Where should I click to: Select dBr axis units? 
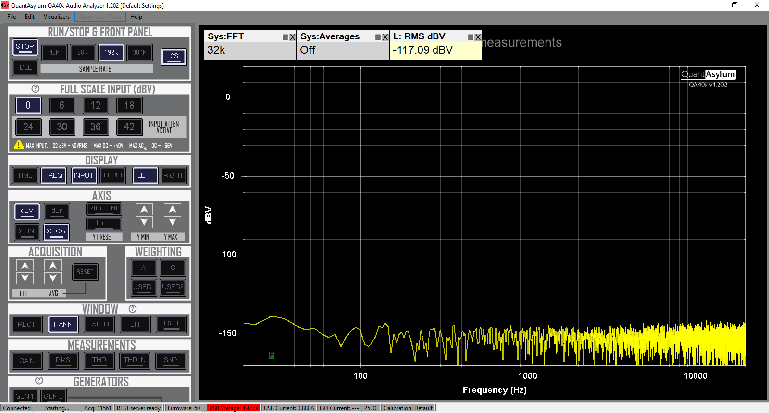click(x=57, y=211)
